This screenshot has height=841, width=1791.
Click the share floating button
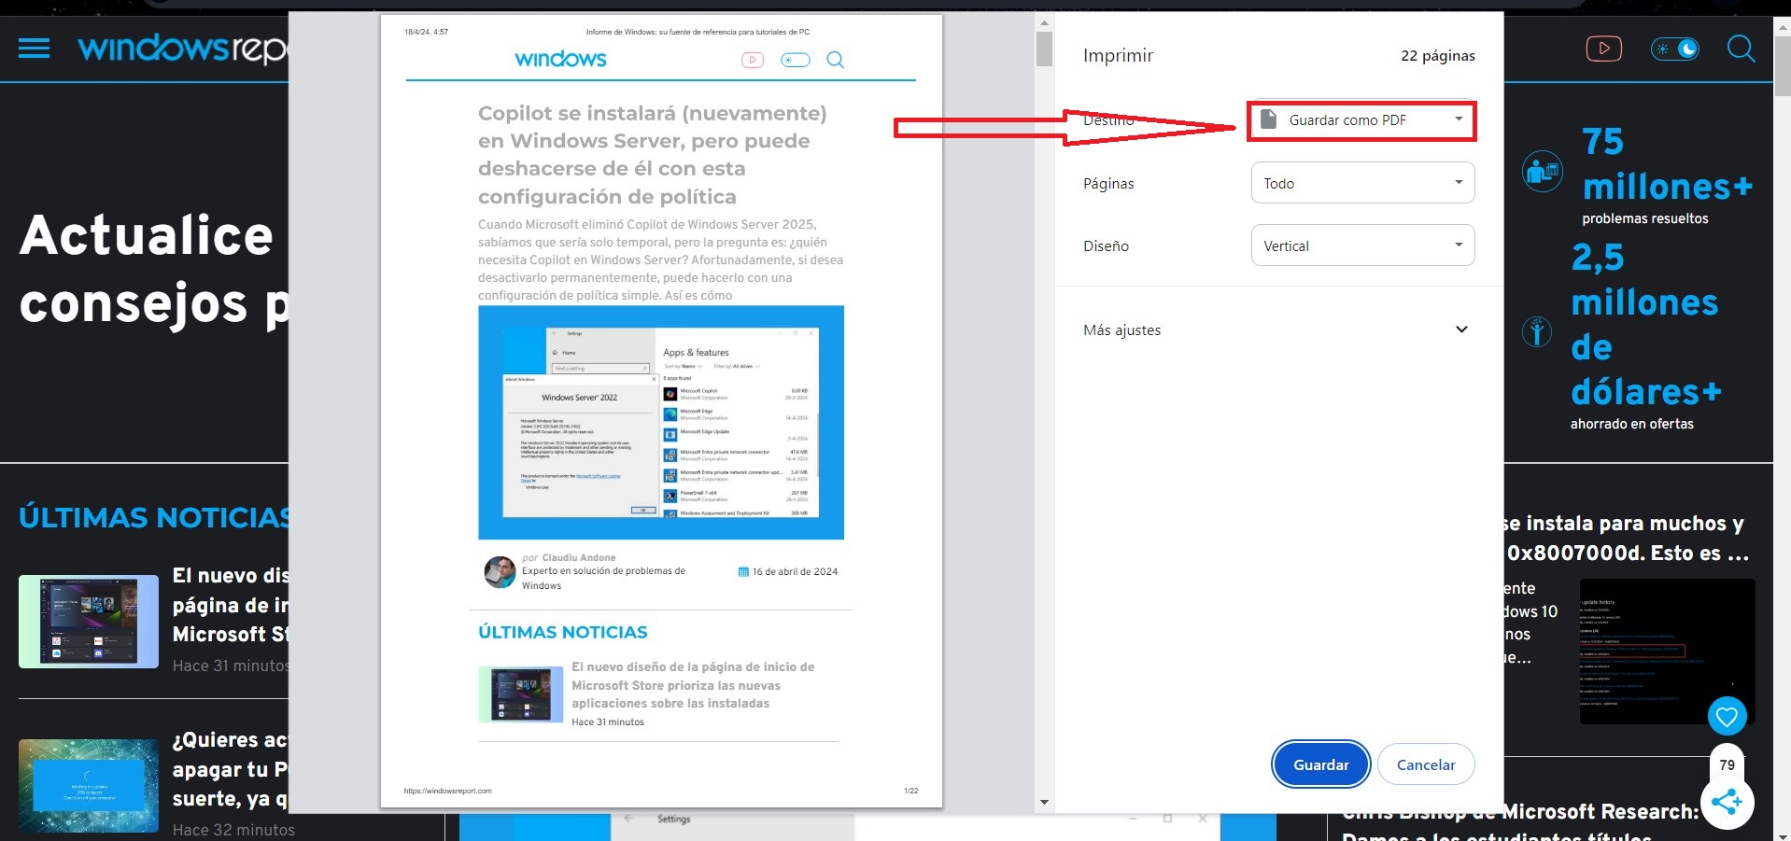[x=1727, y=802]
